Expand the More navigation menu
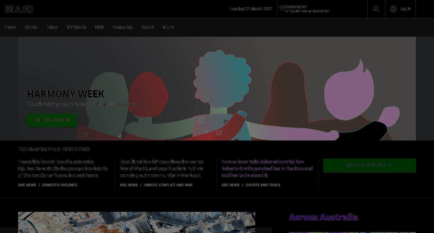 point(168,27)
